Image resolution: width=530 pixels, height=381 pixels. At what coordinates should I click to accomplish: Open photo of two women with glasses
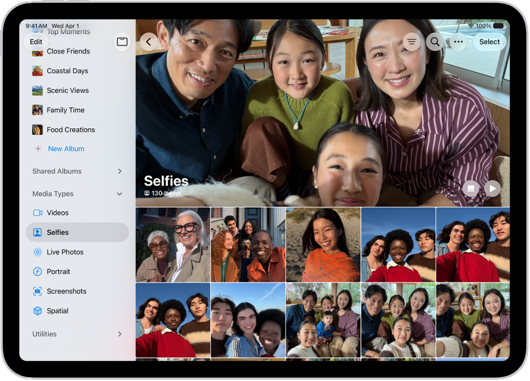(x=173, y=245)
